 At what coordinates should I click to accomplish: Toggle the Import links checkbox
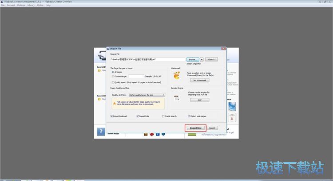(138, 116)
